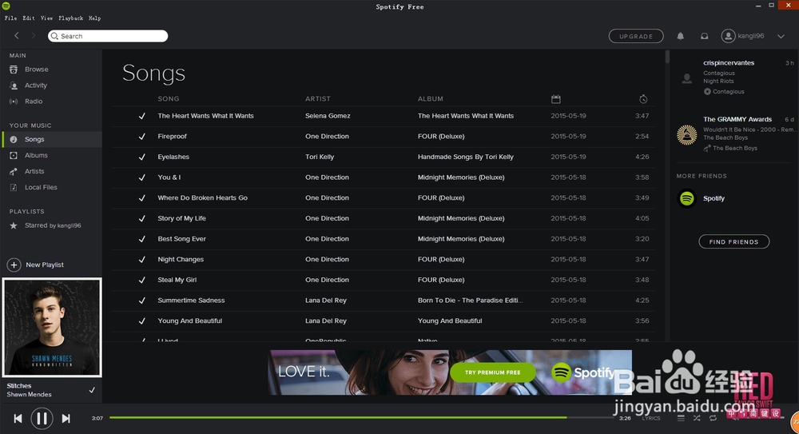799x434 pixels.
Task: Select the Summertime Sadness song row
Action: [384, 301]
